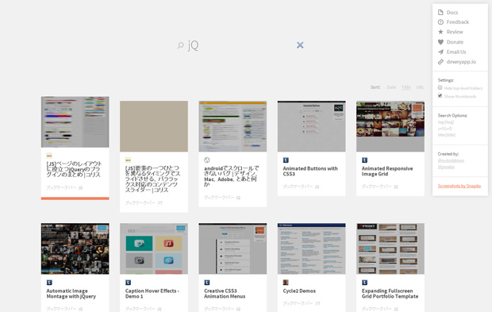Clear the search with the X icon
The image size is (492, 312).
click(x=300, y=45)
